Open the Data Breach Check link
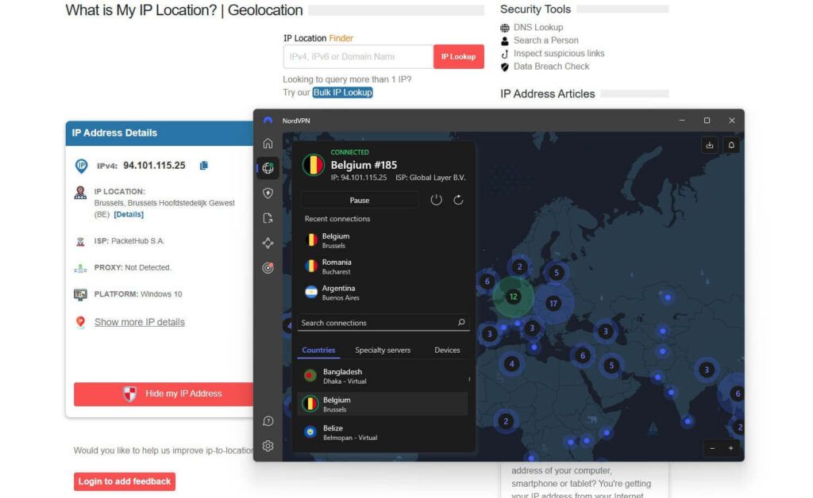Screen dimensions: 813x498 (551, 67)
